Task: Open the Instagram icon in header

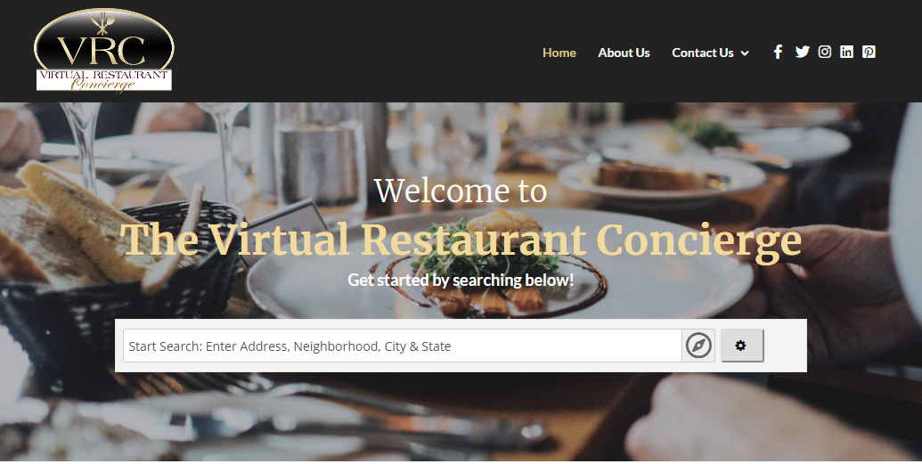Action: point(824,52)
